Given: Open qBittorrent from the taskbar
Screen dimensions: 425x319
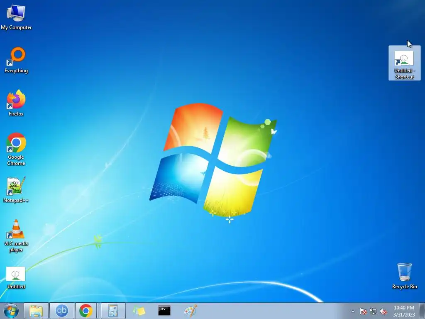Looking at the screenshot, I should point(62,311).
